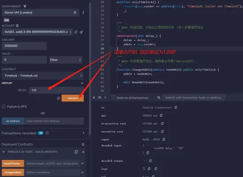Copy deploy calldata next to transact
This screenshot has width=243, height=177.
(x=58, y=98)
